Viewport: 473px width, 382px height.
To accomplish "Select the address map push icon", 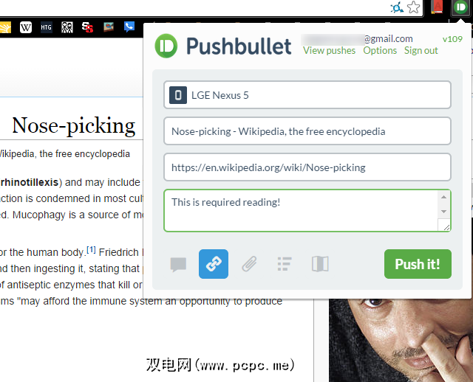I will (x=320, y=264).
